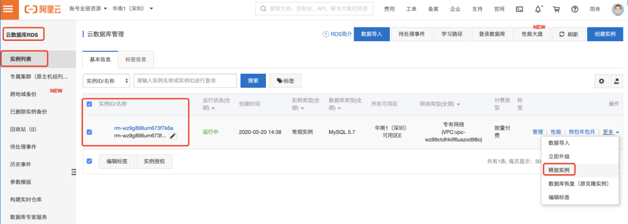Click the 待处理事件 toolbar button
628x224 pixels.
412,34
